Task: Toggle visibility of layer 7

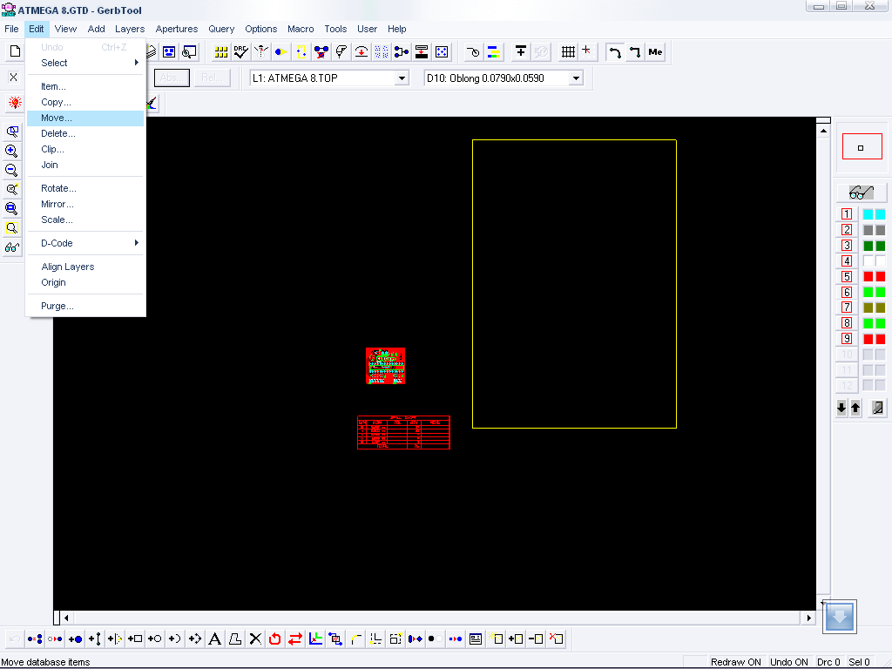Action: point(847,307)
